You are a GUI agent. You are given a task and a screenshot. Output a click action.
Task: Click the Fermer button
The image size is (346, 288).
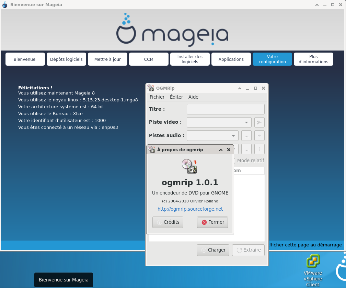212,222
